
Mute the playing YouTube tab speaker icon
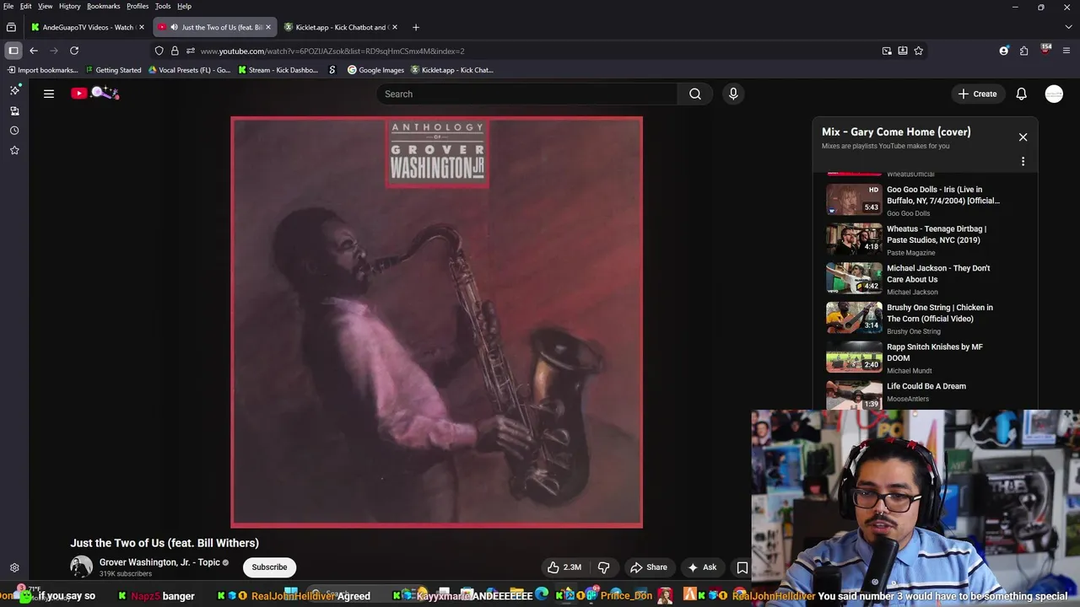pyautogui.click(x=174, y=27)
